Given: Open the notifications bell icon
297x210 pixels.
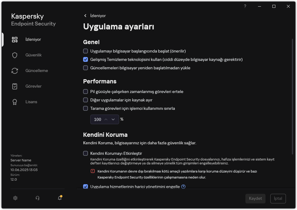Looking at the screenshot, I should [59, 198].
